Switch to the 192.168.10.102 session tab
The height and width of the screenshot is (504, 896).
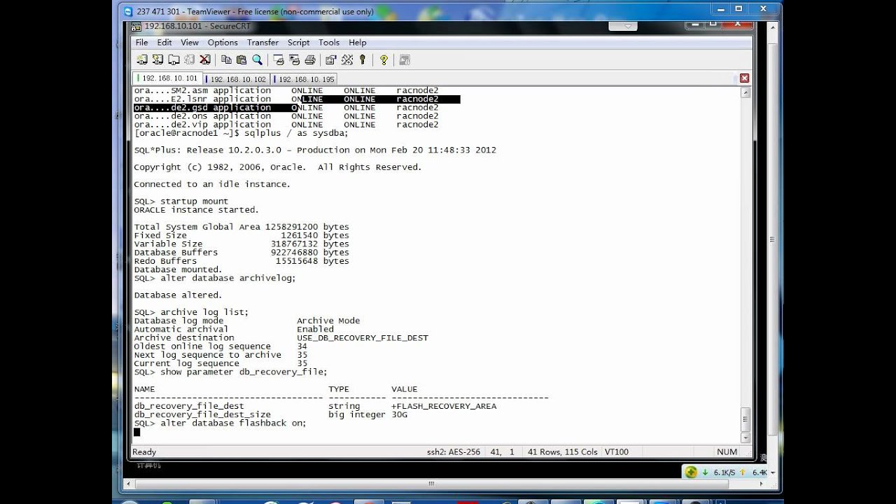[237, 79]
